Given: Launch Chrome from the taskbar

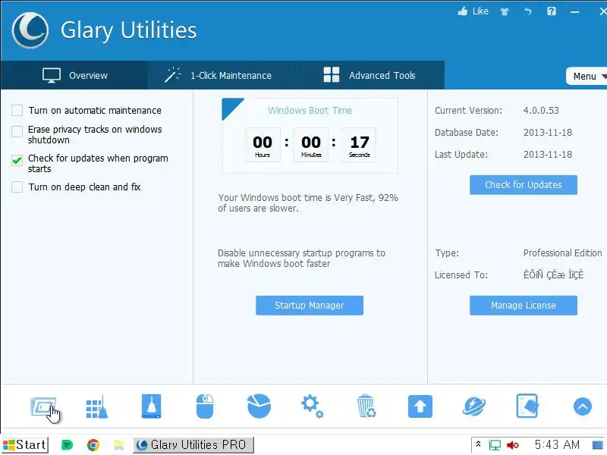Looking at the screenshot, I should coord(93,445).
